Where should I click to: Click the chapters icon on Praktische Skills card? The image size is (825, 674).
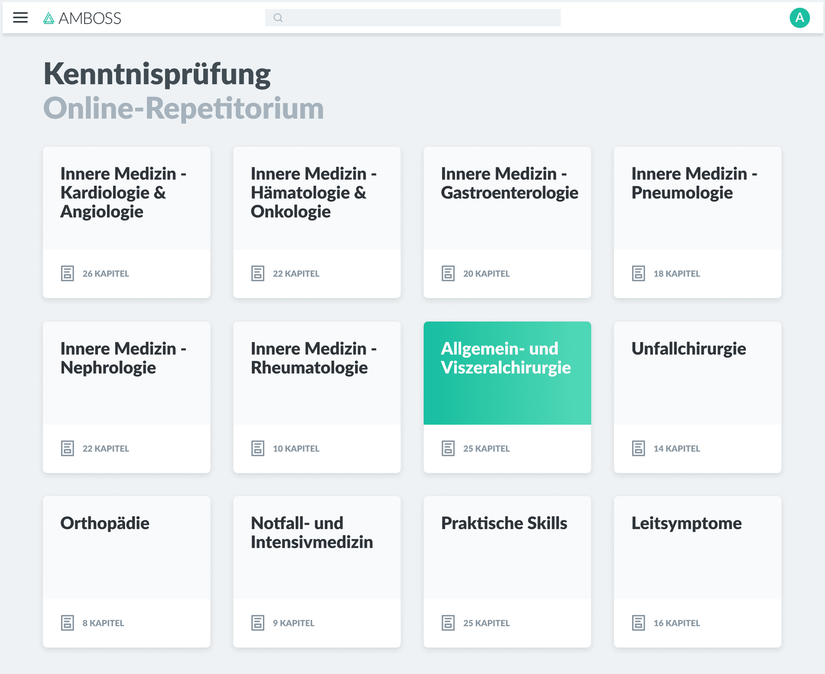(449, 622)
